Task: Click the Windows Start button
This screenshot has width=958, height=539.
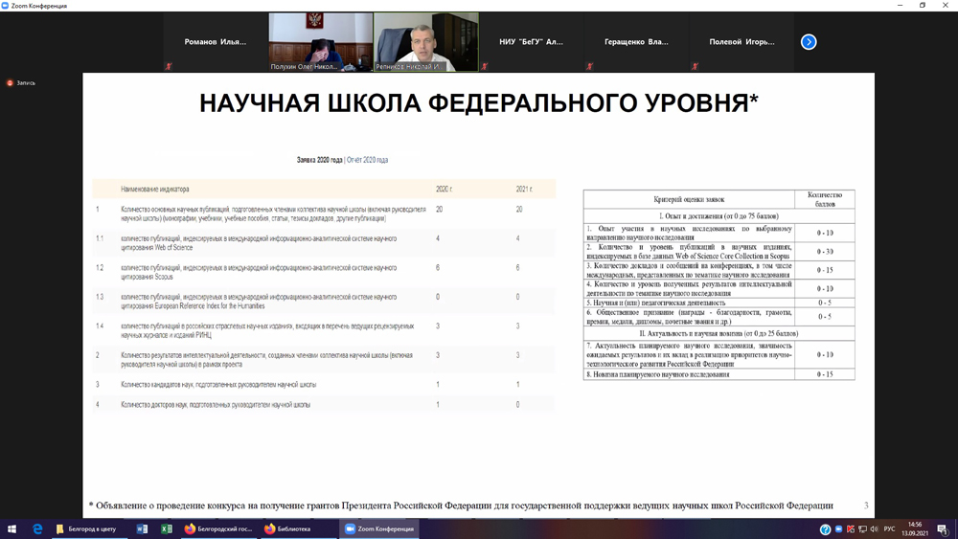Action: pyautogui.click(x=12, y=528)
